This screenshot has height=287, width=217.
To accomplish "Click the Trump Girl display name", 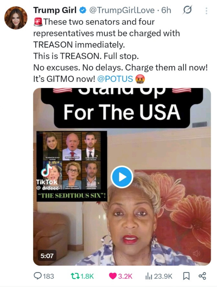I will [55, 10].
